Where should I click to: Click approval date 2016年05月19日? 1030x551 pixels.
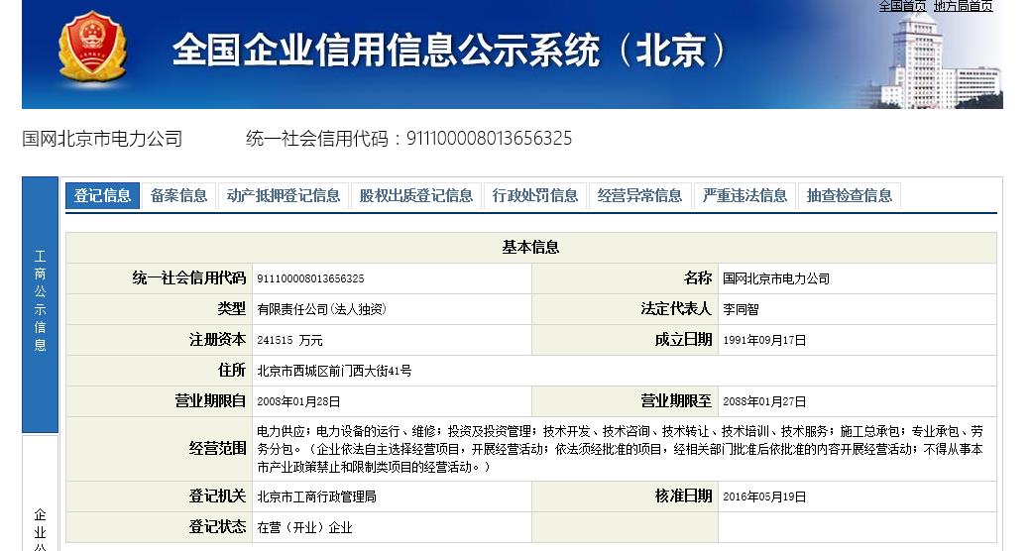[764, 497]
